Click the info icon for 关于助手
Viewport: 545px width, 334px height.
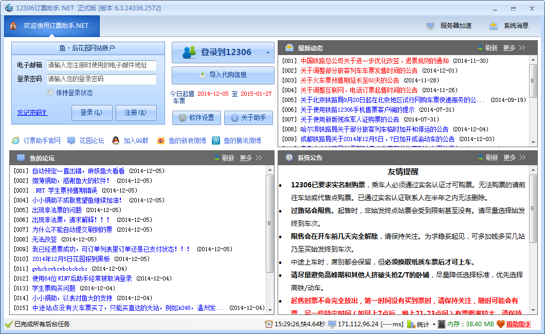[234, 118]
